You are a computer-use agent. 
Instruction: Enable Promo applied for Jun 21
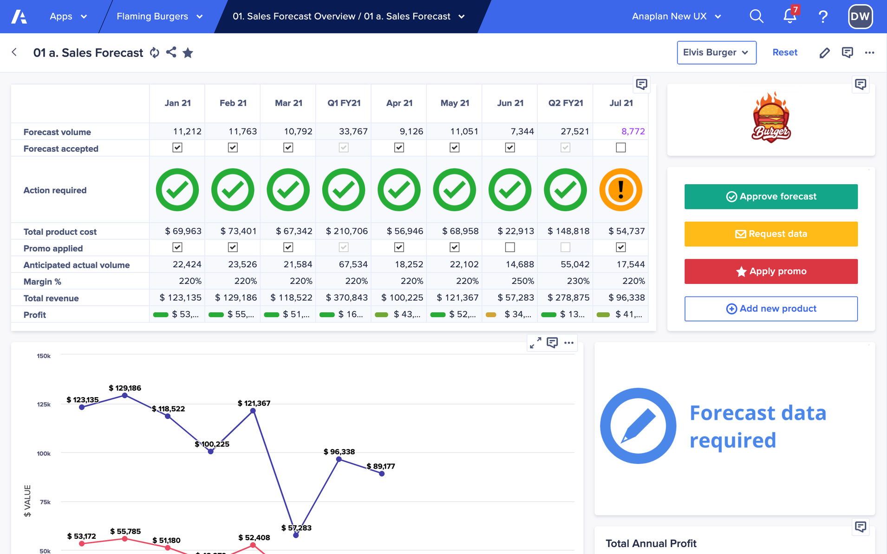pos(510,247)
